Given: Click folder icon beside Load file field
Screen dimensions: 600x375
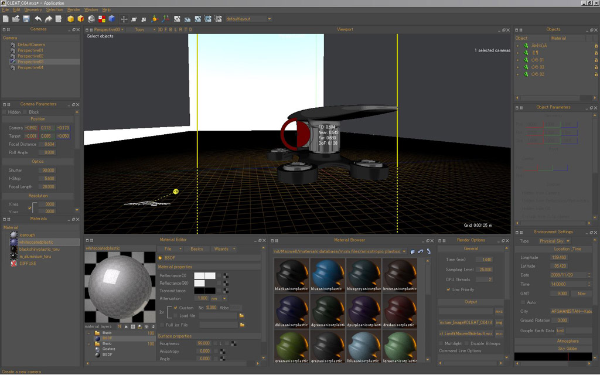Looking at the screenshot, I should coord(241,315).
